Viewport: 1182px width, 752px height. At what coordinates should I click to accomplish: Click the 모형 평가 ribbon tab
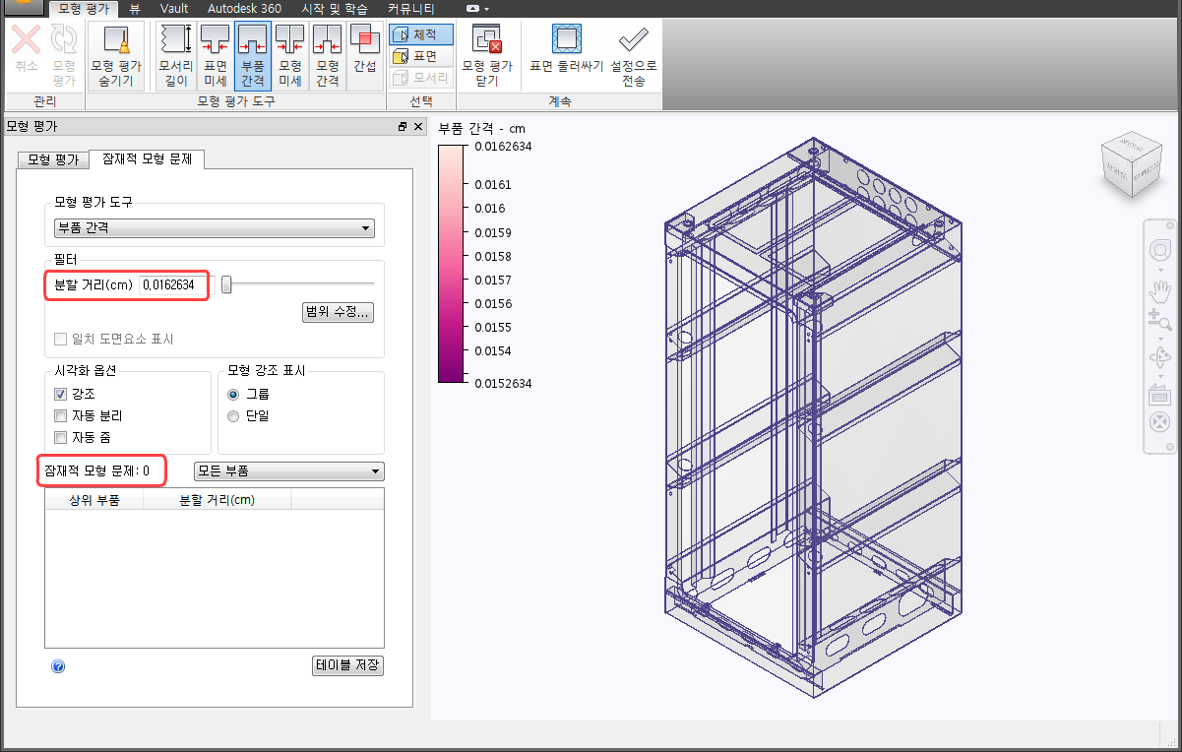pos(84,9)
